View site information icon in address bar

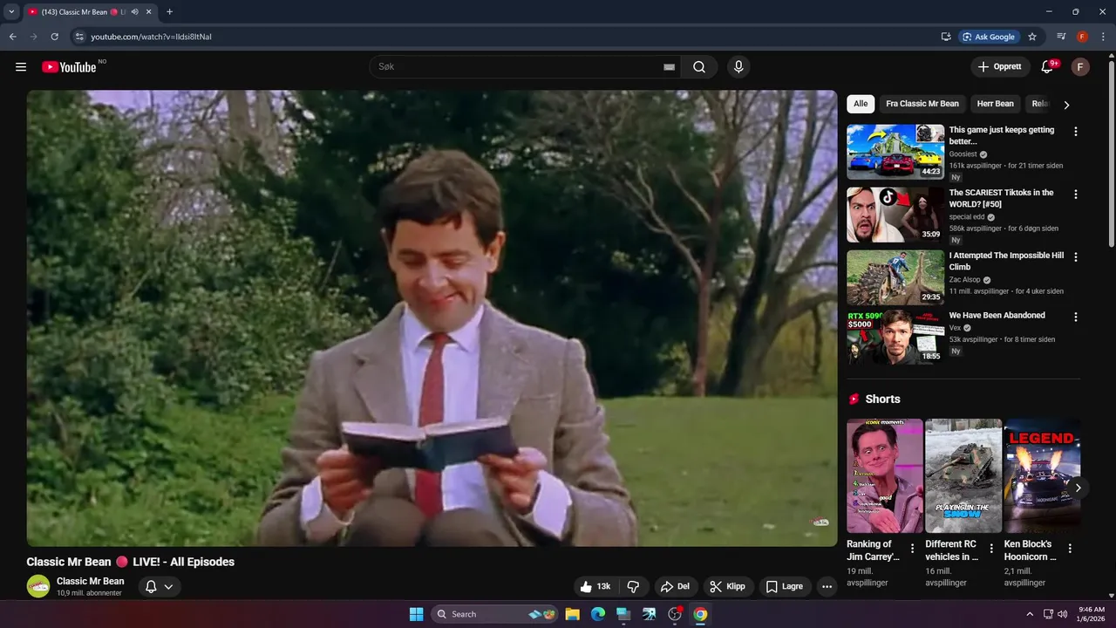point(78,37)
